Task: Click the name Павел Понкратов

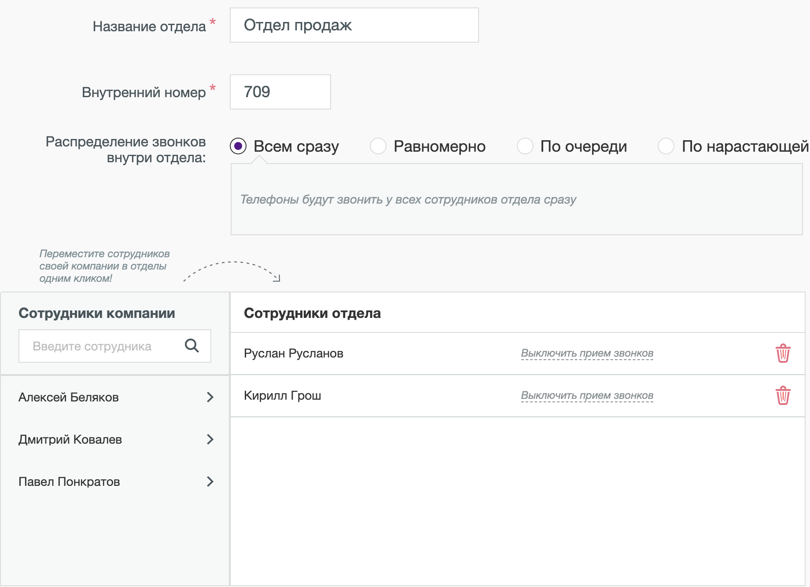Action: [69, 482]
